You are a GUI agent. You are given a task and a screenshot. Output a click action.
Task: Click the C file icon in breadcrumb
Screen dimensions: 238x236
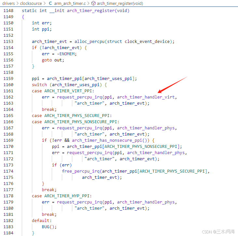click(x=50, y=3)
